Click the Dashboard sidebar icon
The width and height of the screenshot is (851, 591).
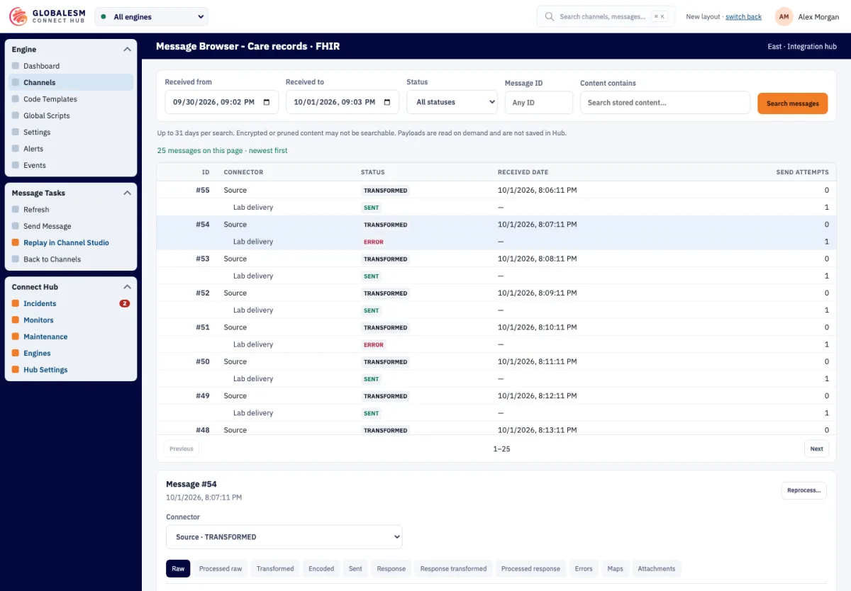pos(16,66)
